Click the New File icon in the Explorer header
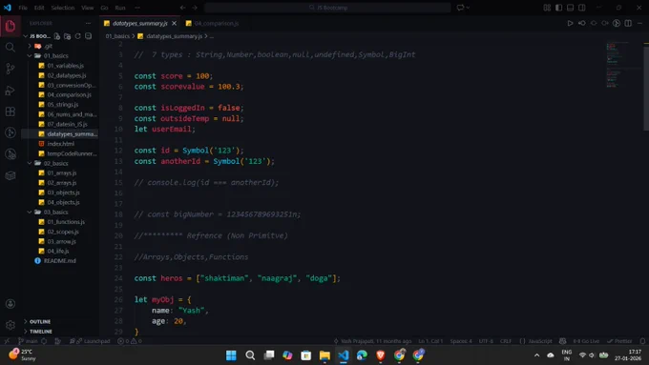Viewport: 649px width, 365px height. click(57, 36)
